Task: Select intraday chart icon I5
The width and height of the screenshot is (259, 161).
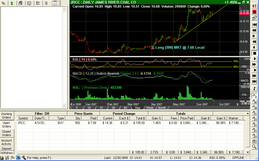Action: pos(254,136)
